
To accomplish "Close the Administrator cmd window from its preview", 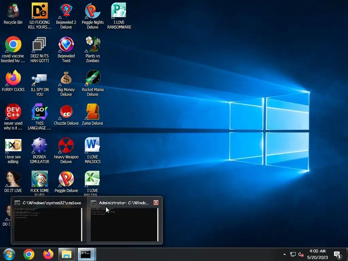I will pos(156,203).
